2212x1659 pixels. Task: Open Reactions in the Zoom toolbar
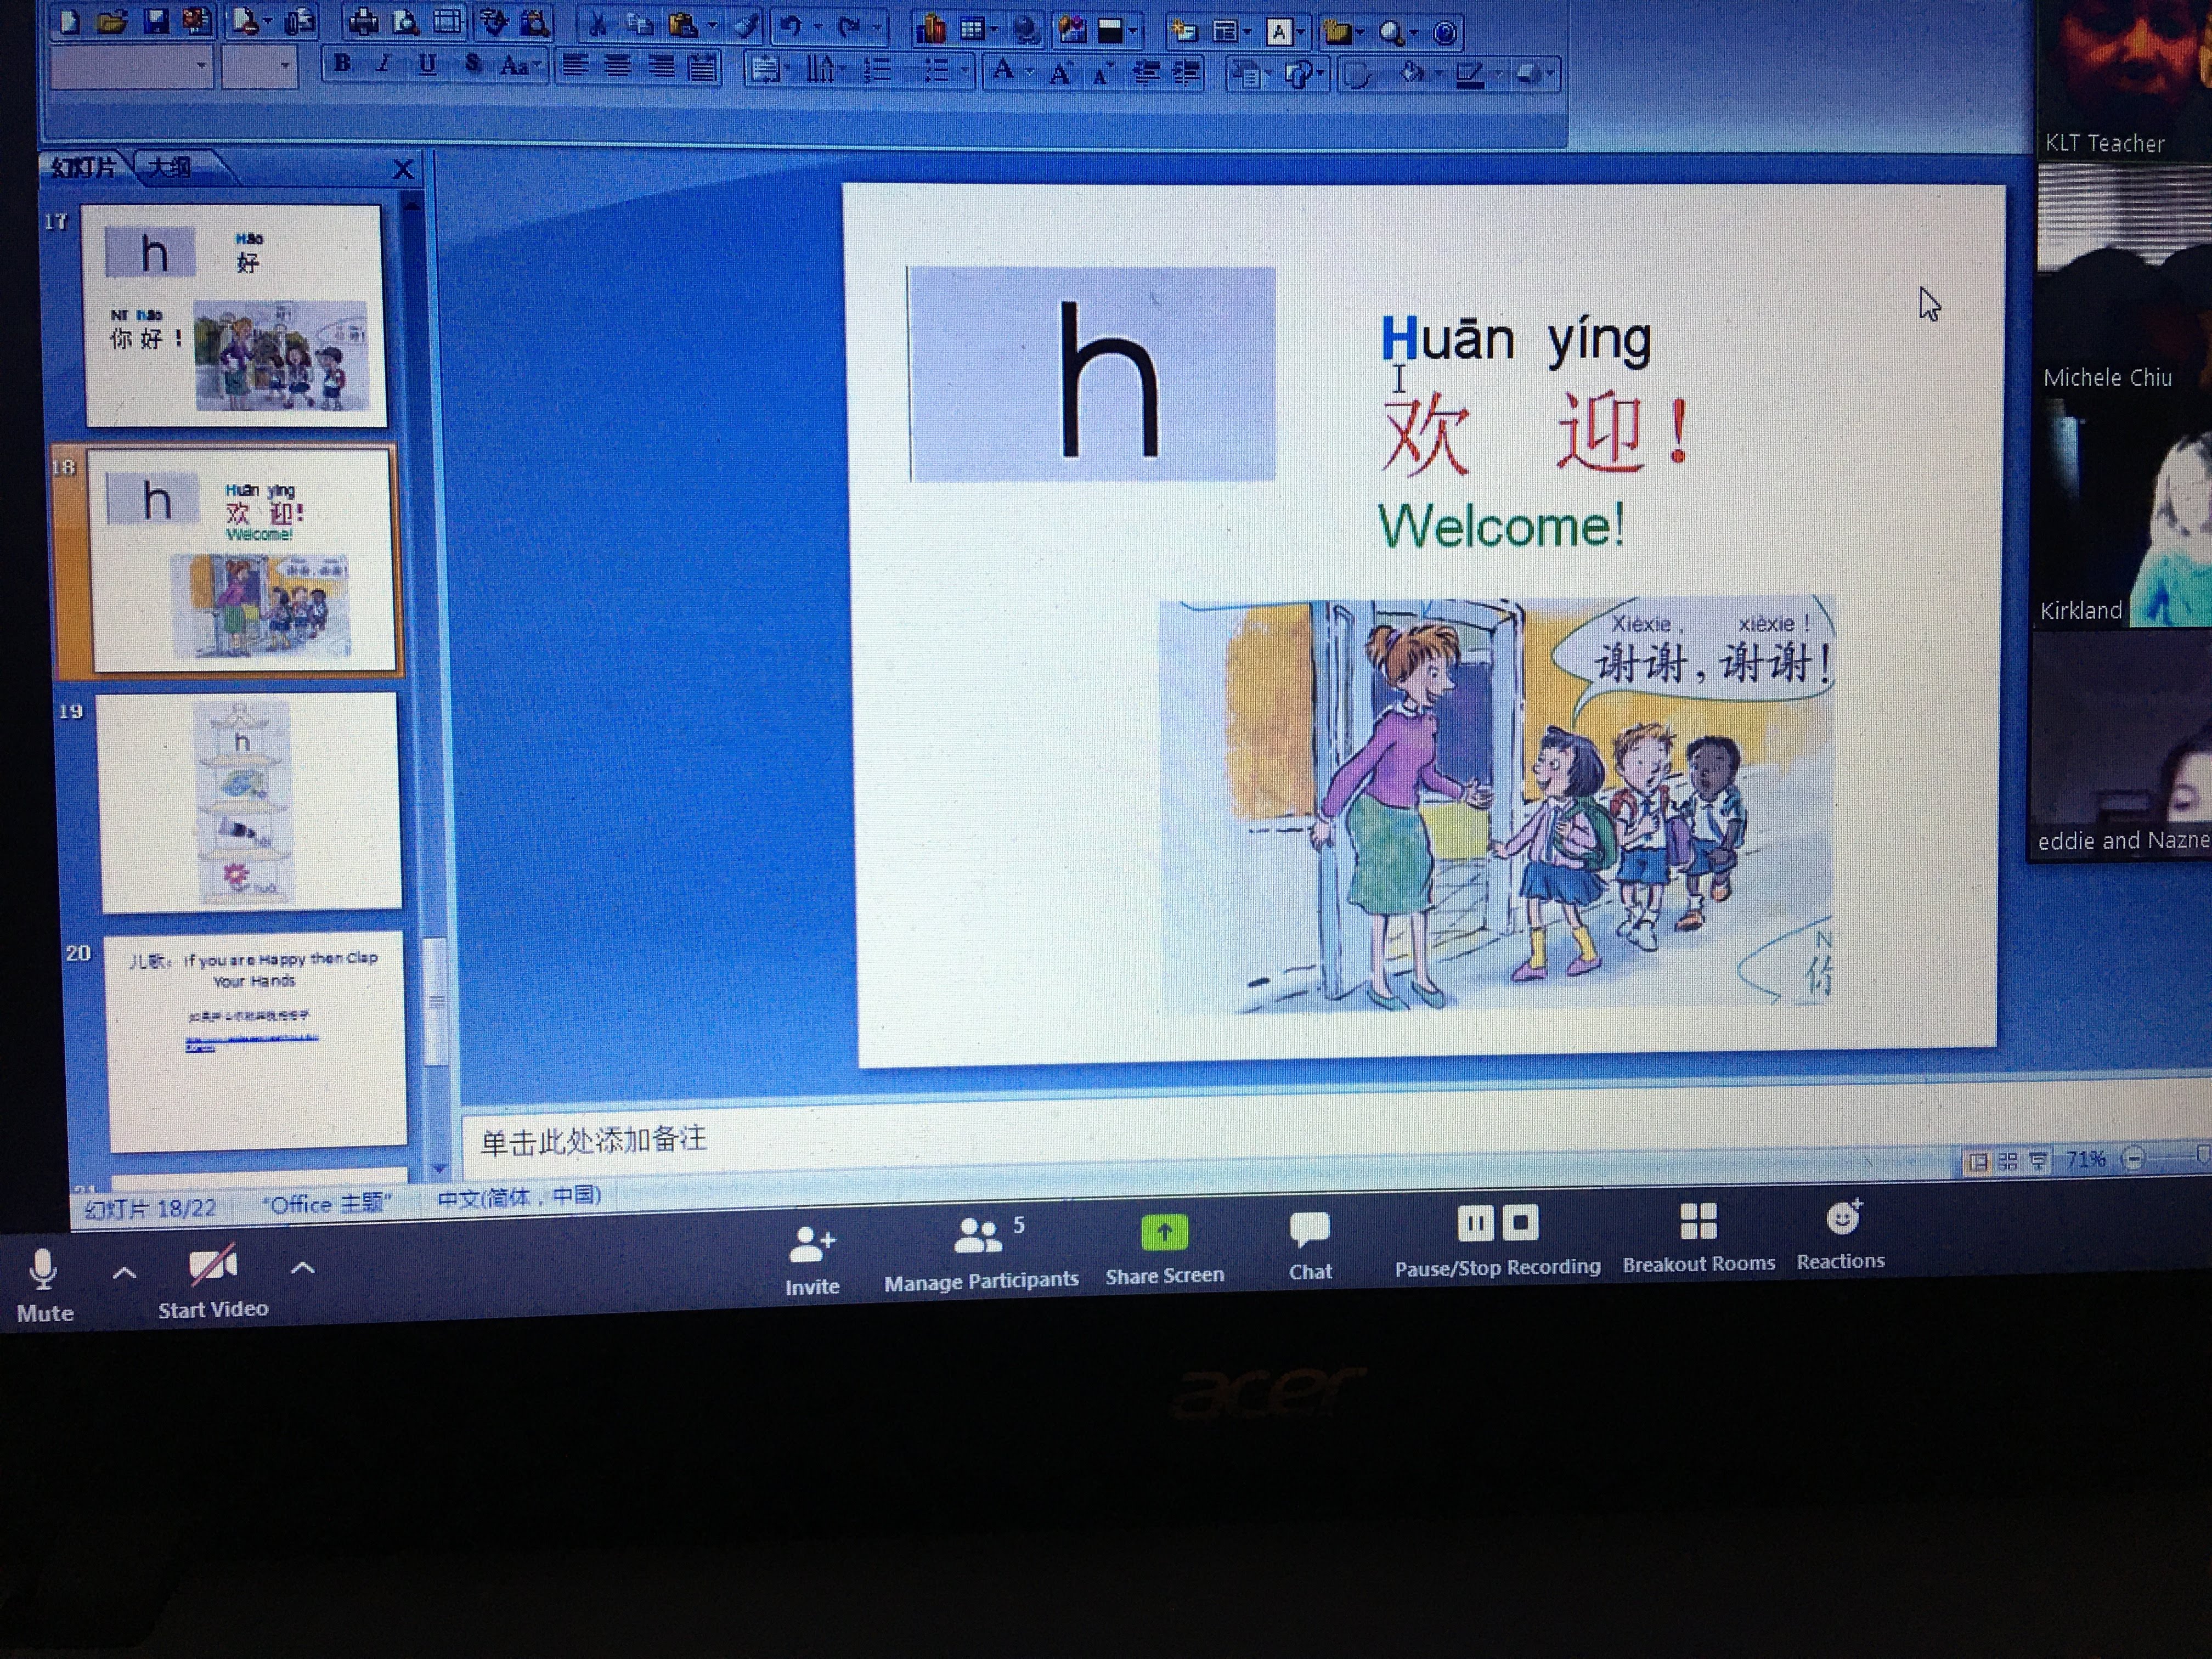point(1840,1235)
